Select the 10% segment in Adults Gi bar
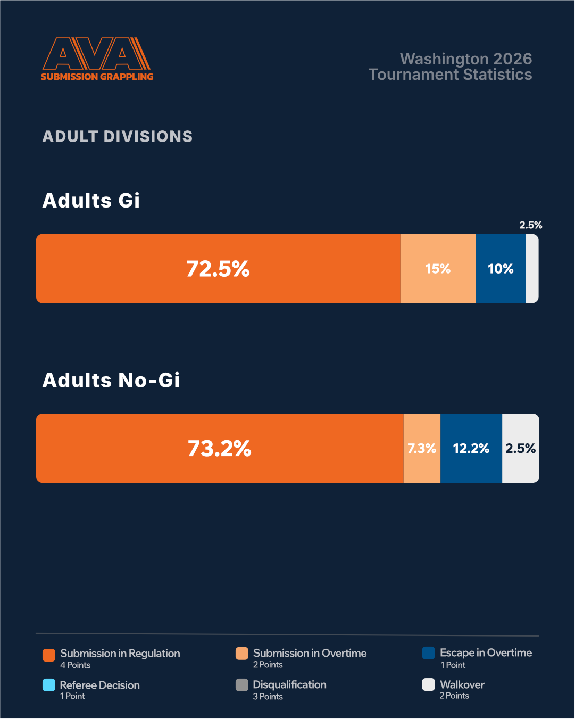The height and width of the screenshot is (719, 575). (x=501, y=269)
